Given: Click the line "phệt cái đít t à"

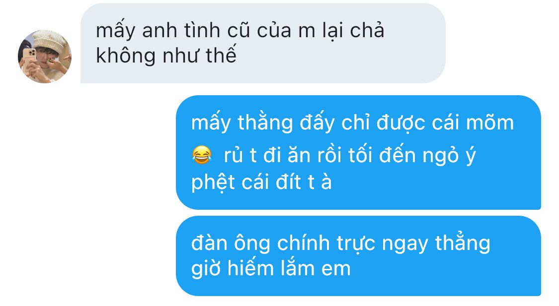Looking at the screenshot, I should coord(261,183).
